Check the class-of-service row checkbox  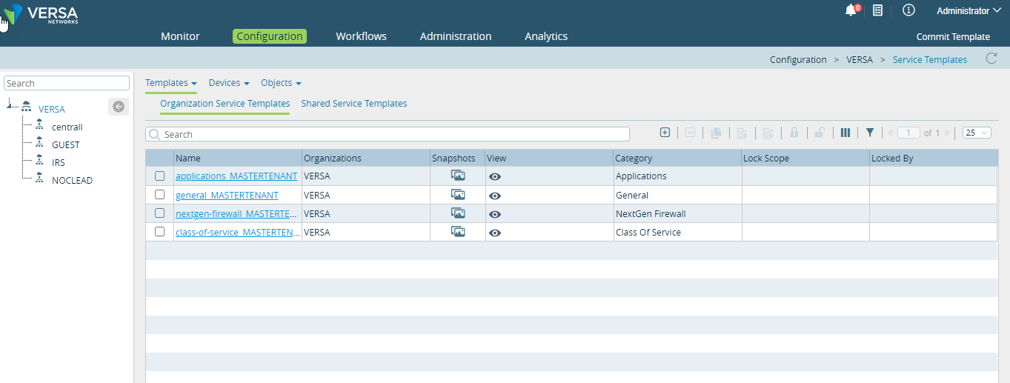click(159, 231)
